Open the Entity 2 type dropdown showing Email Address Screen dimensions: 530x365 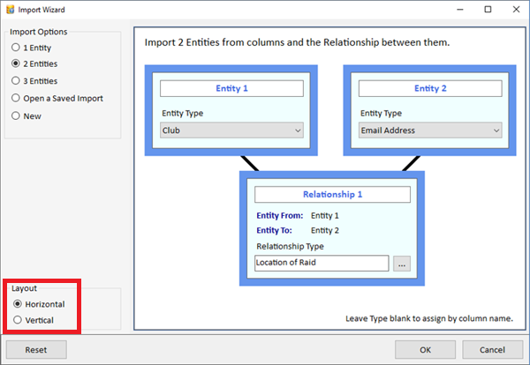click(x=430, y=130)
